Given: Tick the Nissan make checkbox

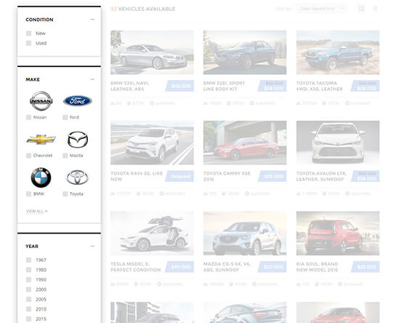Looking at the screenshot, I should 28,117.
